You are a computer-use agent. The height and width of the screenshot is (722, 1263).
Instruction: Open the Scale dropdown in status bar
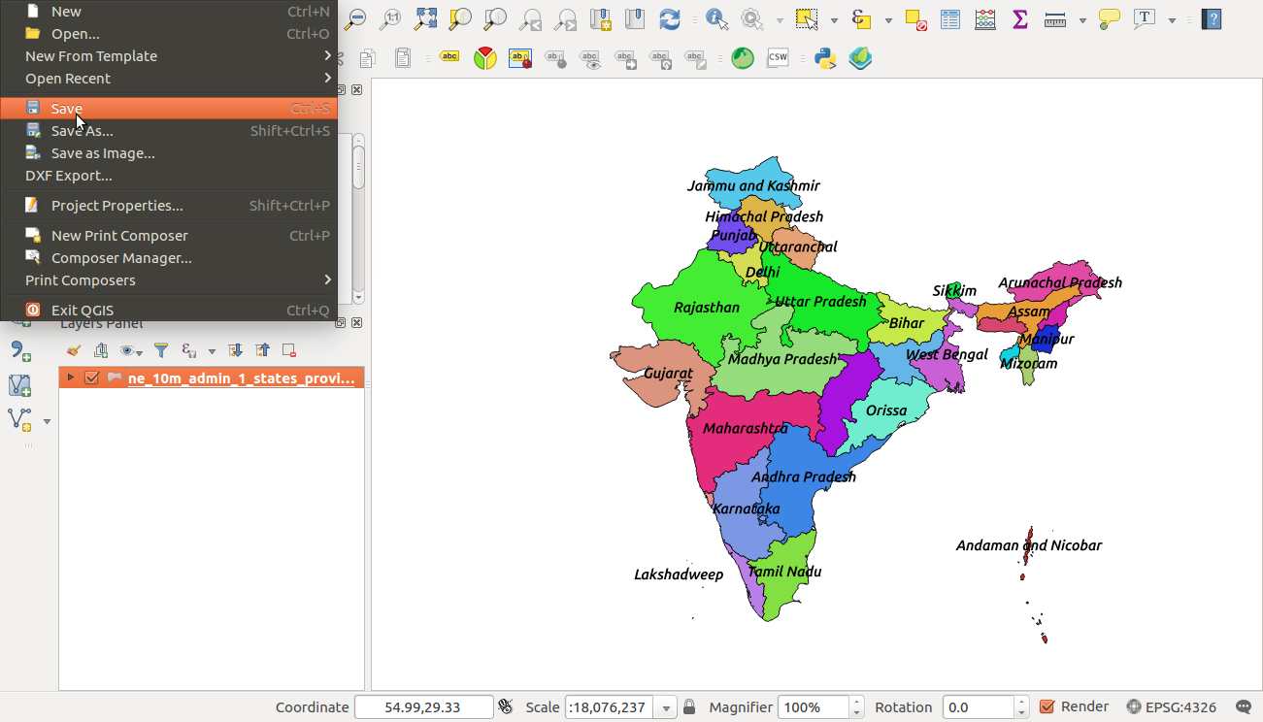[x=666, y=706]
